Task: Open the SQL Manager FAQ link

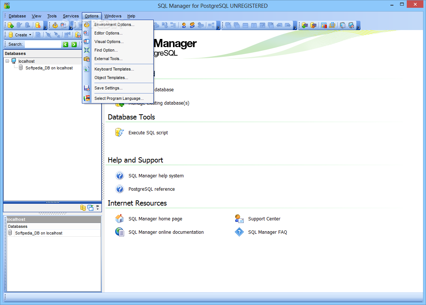Action: [267, 232]
